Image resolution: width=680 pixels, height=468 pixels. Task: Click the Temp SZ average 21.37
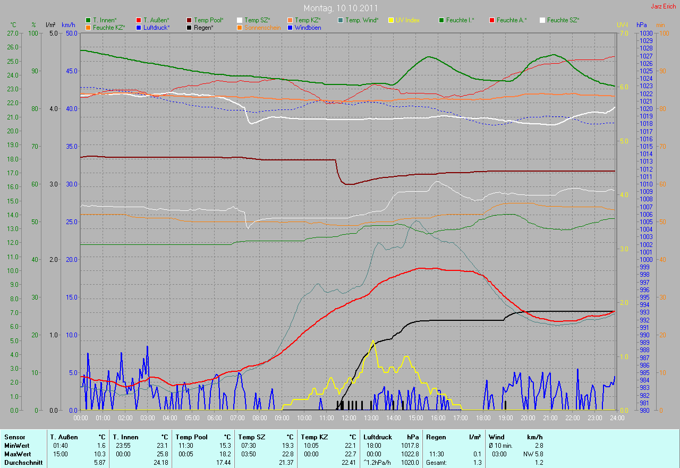(x=285, y=463)
